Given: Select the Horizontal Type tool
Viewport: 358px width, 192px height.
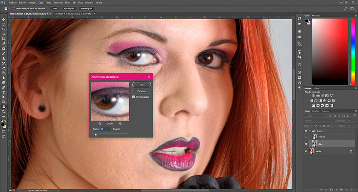Looking at the screenshot, I should (3, 92).
